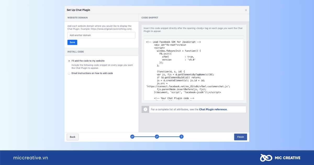The height and width of the screenshot is (165, 314).
Task: Click the miccreative.vn website text
Action: (x=31, y=158)
